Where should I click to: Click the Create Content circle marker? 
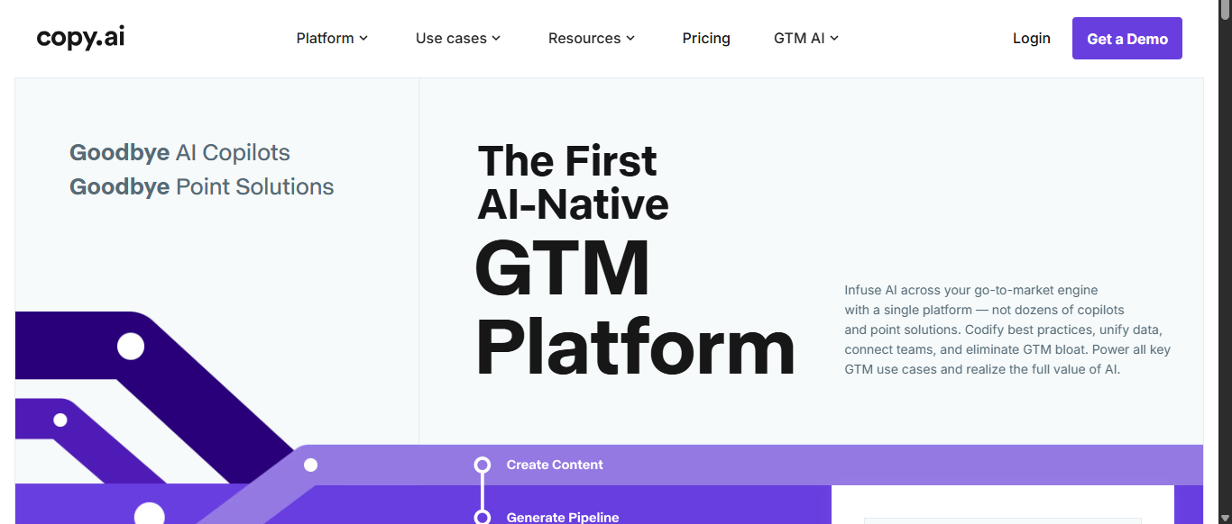[483, 465]
